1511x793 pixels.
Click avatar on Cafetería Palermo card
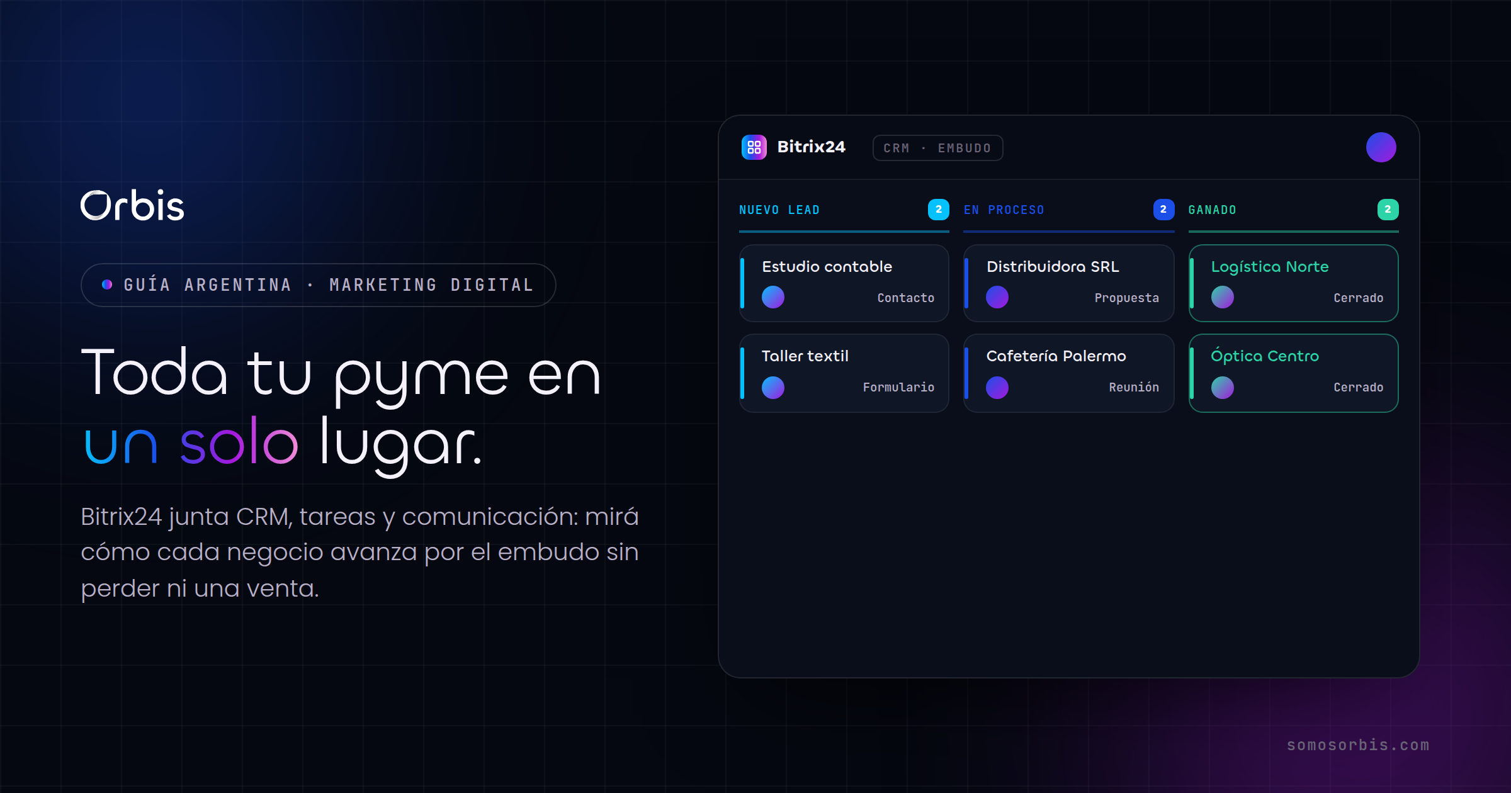coord(997,387)
